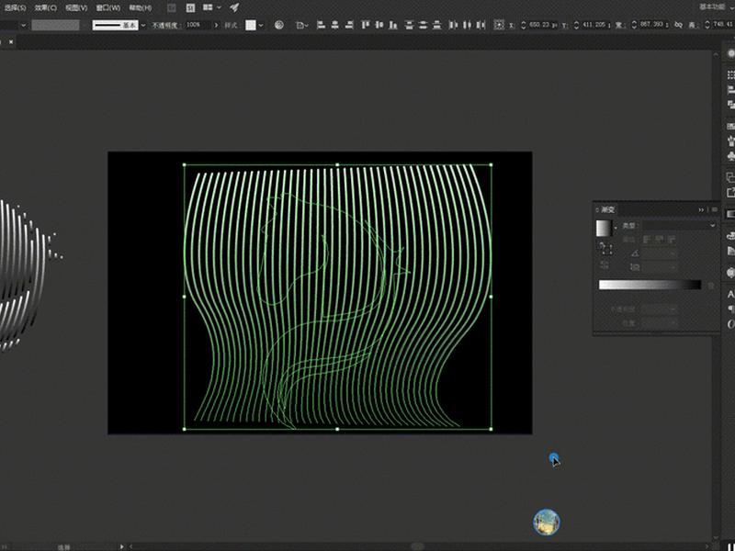
Task: Click the Y coordinate stepper arrows
Action: point(576,25)
